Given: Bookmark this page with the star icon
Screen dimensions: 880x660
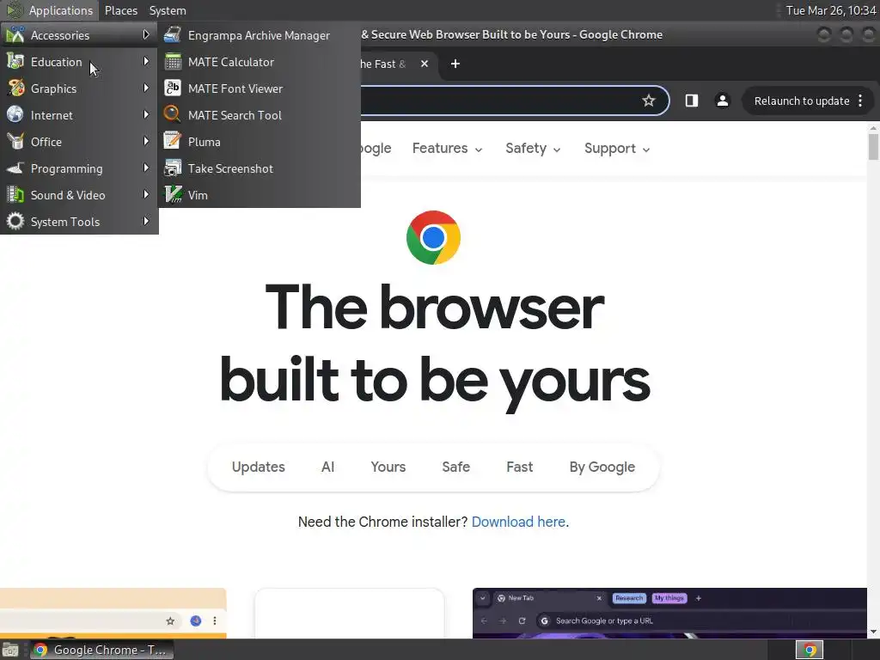Looking at the screenshot, I should click(x=649, y=101).
